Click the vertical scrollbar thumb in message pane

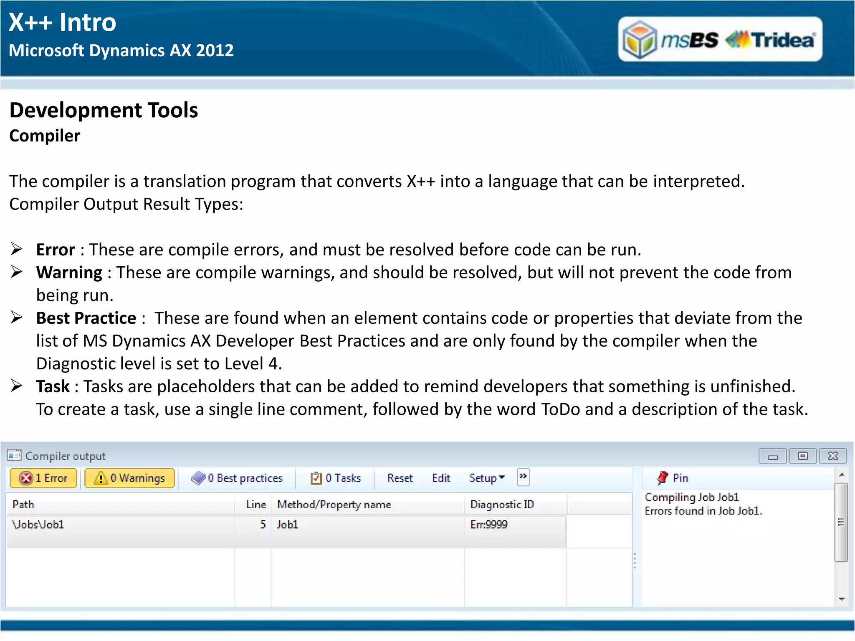[841, 522]
